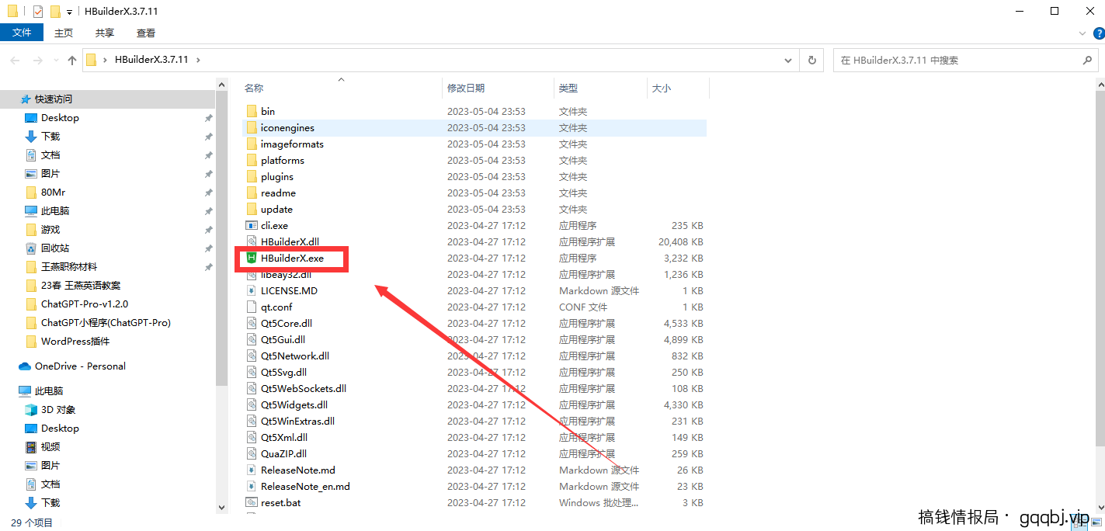The height and width of the screenshot is (531, 1105).
Task: Open the 文件 menu
Action: 22,33
